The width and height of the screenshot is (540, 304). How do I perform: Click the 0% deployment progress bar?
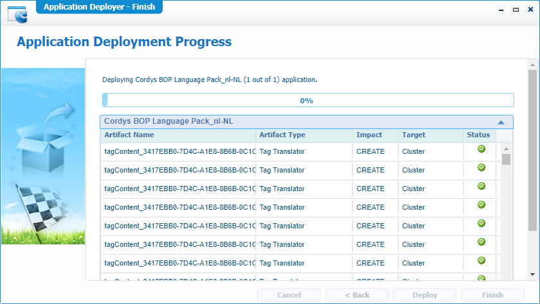point(308,100)
